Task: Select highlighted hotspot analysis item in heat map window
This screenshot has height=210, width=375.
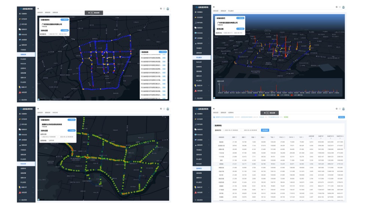Action: point(26,164)
